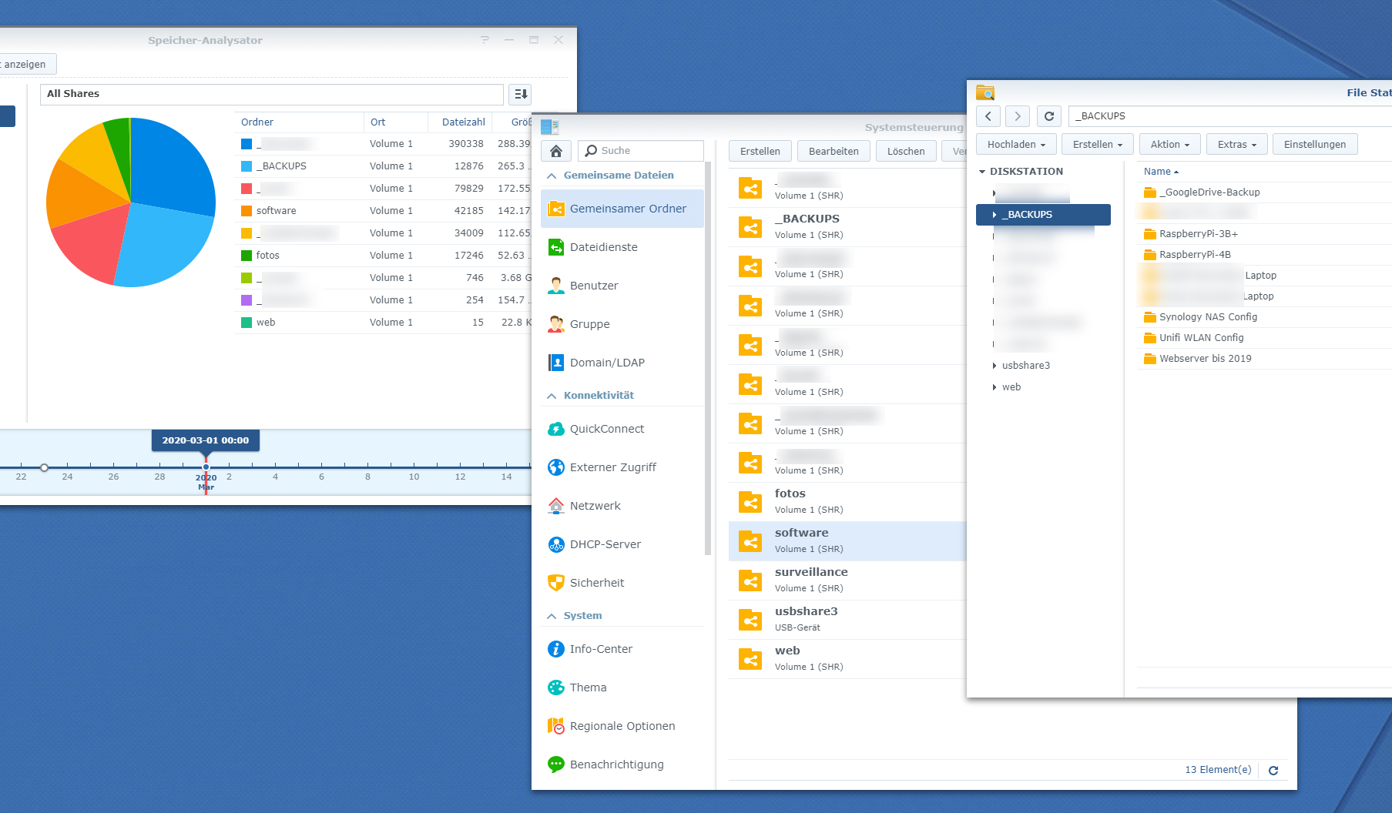Click the share icon of the fotos folder
Screen dimensions: 1392x813
pyautogui.click(x=750, y=502)
